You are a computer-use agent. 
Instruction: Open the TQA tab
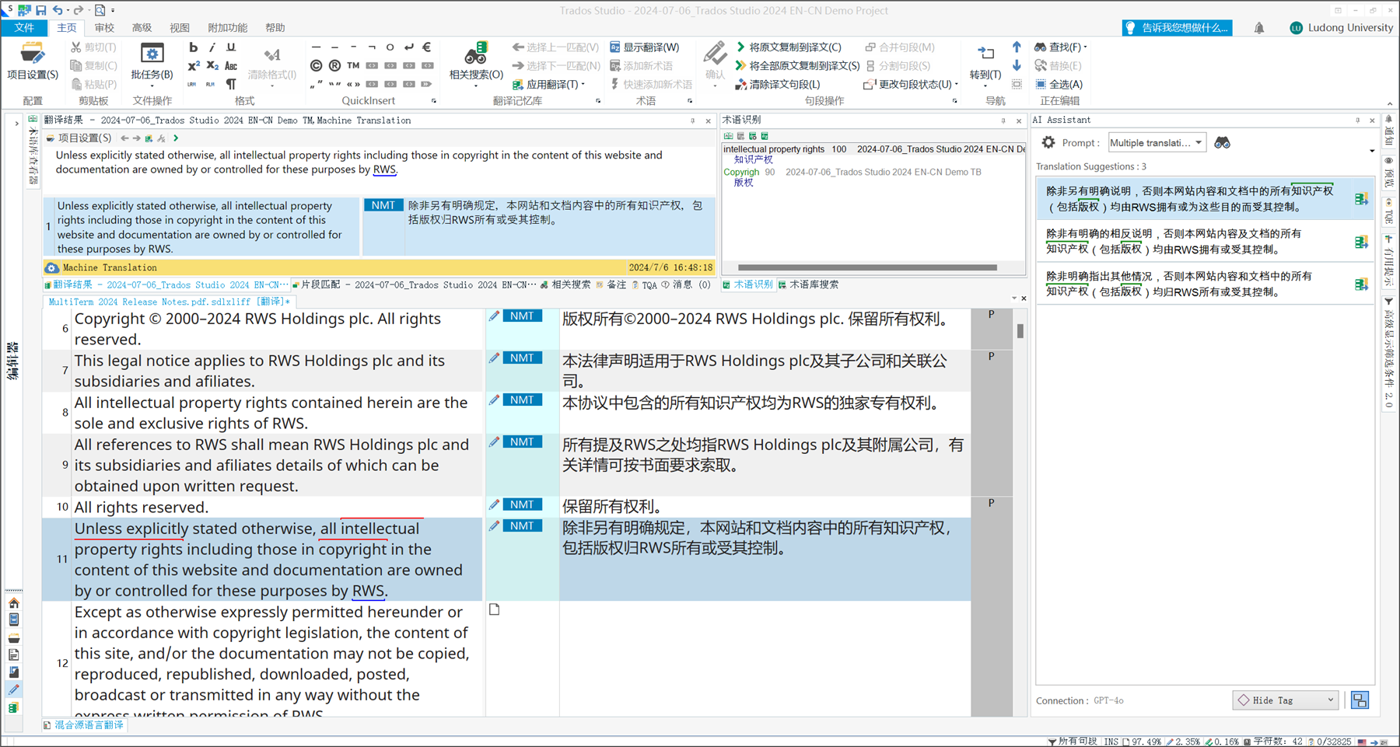click(x=645, y=284)
